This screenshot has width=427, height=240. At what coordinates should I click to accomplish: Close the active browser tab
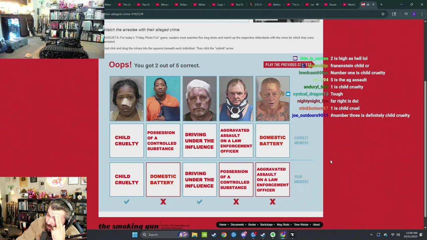[373, 4]
